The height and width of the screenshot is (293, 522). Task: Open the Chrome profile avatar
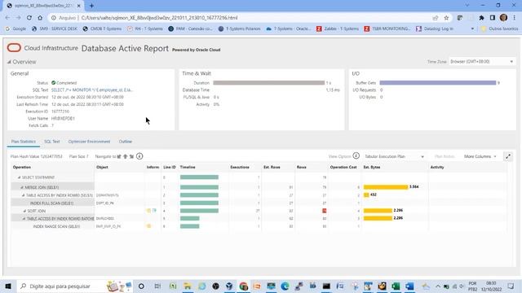coord(503,18)
